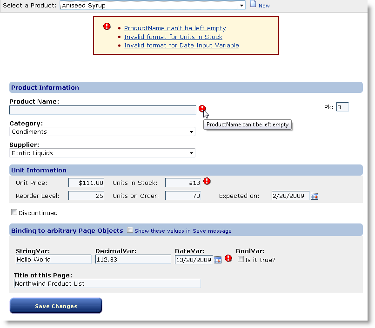
Task: Click the error icon beside DateVar
Action: tap(228, 258)
